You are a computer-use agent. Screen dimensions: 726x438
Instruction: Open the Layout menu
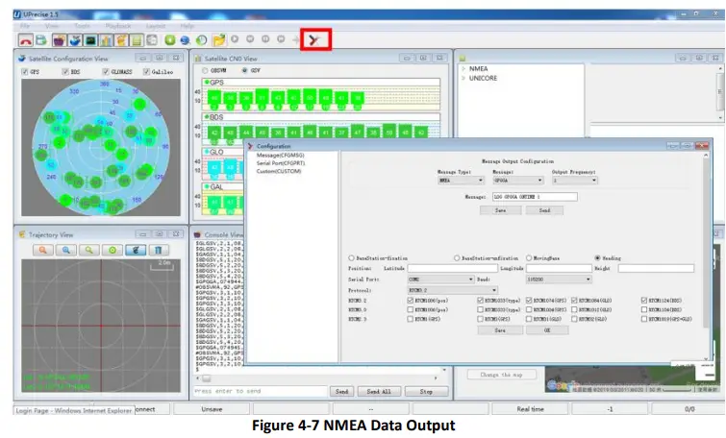[x=156, y=26]
